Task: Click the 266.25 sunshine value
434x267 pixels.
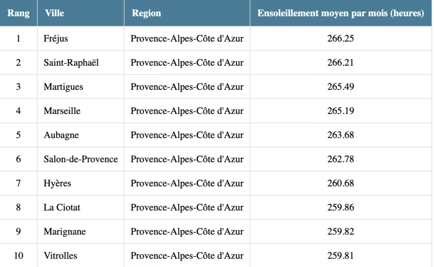Action: (x=340, y=39)
